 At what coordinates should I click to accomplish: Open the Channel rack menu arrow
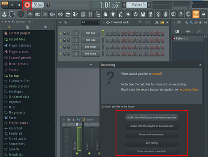coord(60,22)
